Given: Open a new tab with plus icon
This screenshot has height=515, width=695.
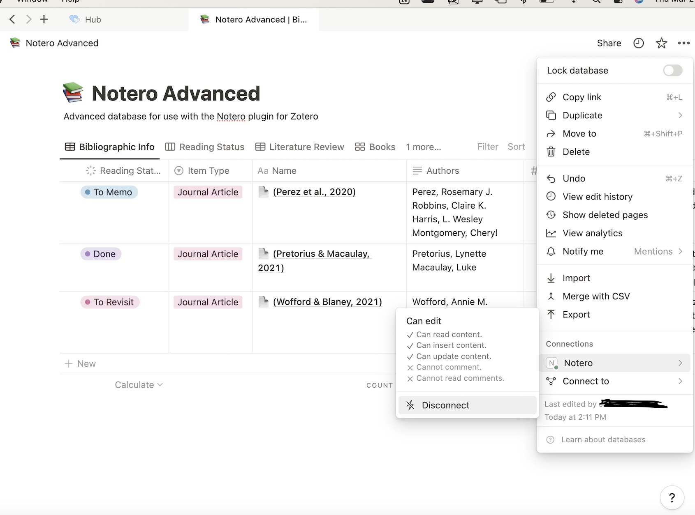Looking at the screenshot, I should tap(44, 19).
